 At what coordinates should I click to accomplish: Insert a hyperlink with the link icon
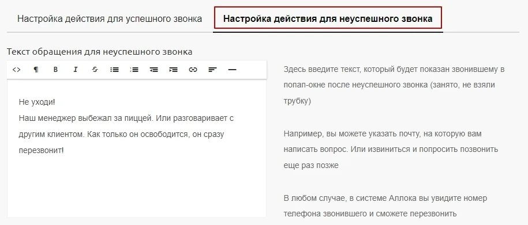pos(193,70)
